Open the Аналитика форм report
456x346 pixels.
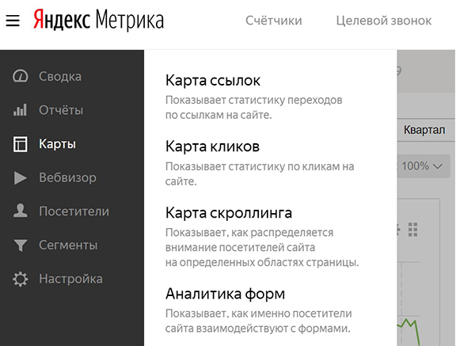(x=225, y=294)
